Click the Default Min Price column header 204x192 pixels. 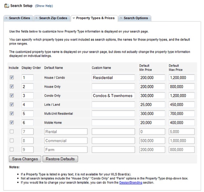click(x=145, y=68)
